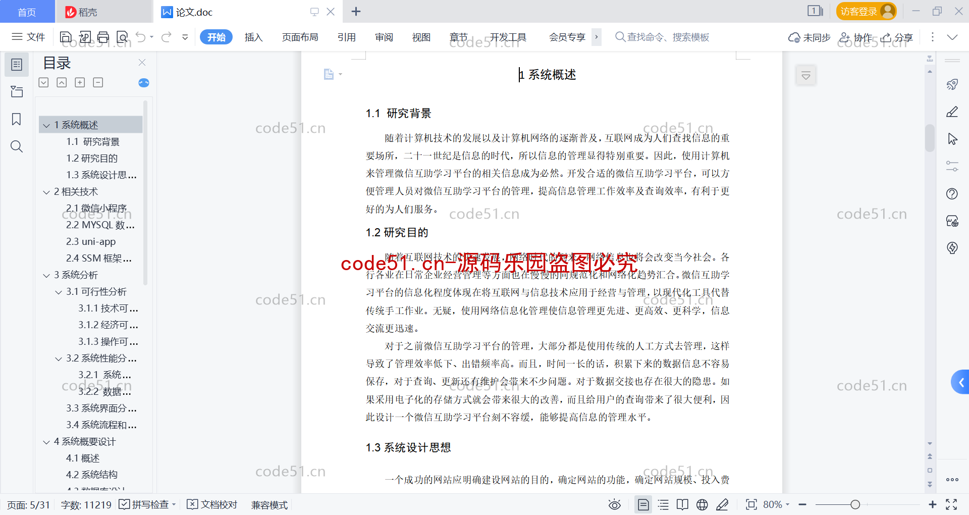Switch to the 引用 ribbon tab
Viewport: 969px width, 515px height.
click(x=347, y=37)
